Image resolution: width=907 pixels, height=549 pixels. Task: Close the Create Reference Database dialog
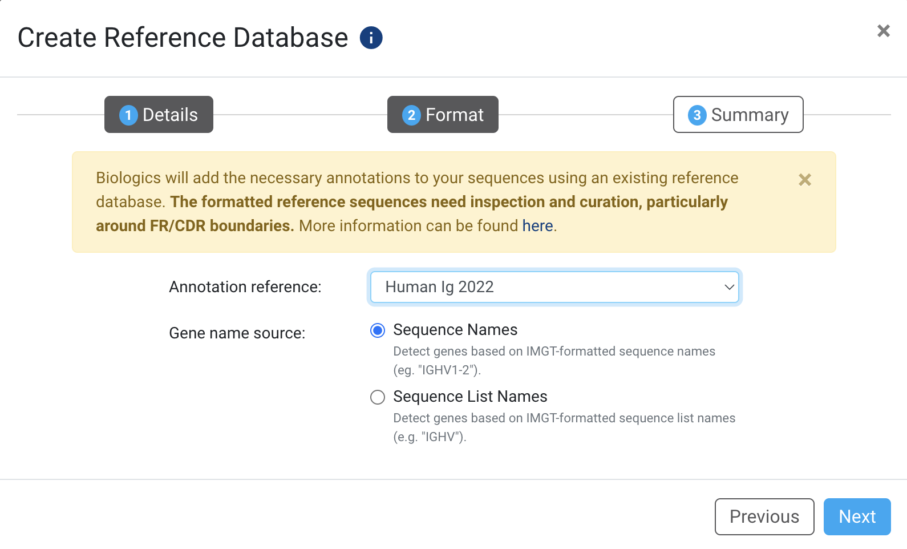[x=883, y=31]
